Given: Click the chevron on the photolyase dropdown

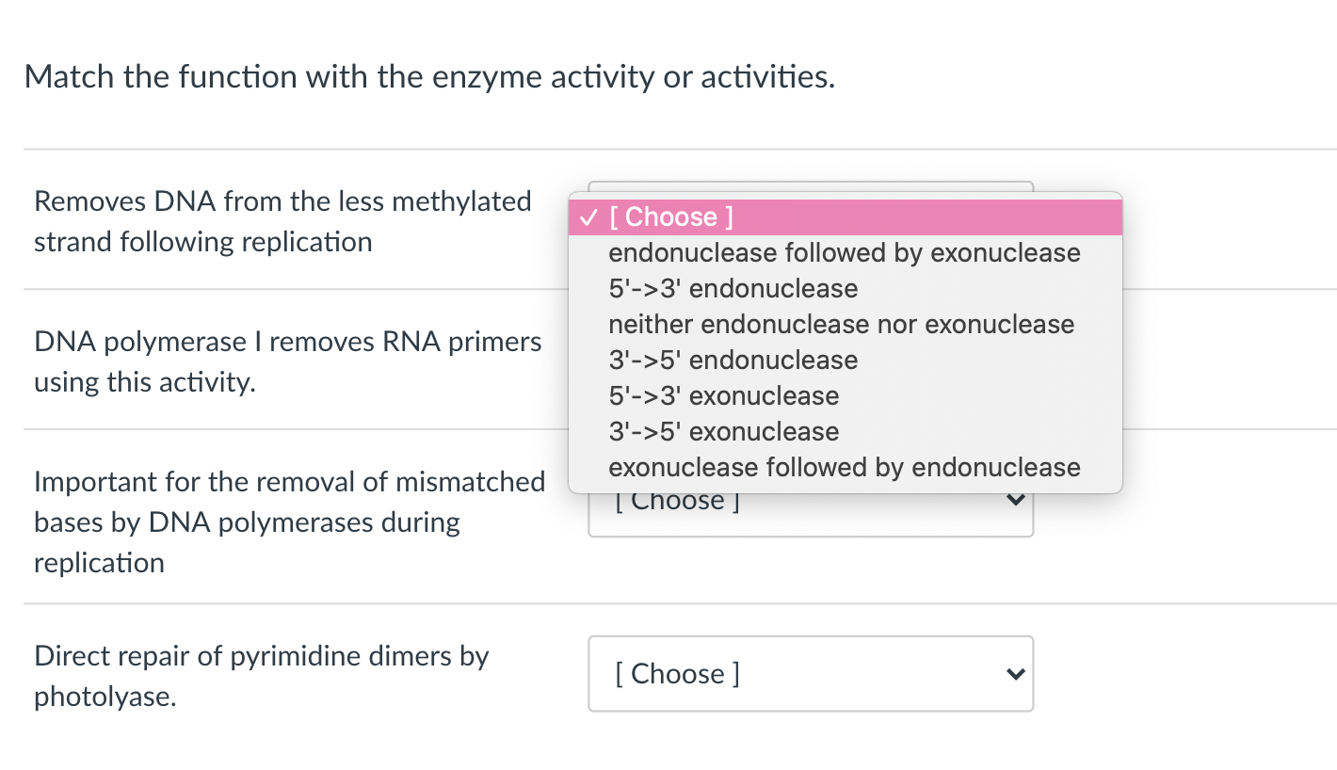Looking at the screenshot, I should (1014, 674).
